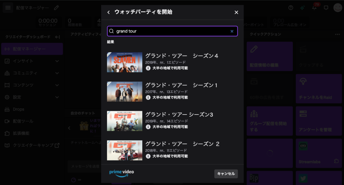Open Drops in the sidebar
This screenshot has width=344, height=185.
(x=32, y=109)
